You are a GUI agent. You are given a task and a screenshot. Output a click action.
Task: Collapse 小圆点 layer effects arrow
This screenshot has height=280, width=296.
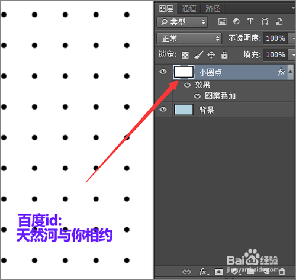pos(290,71)
